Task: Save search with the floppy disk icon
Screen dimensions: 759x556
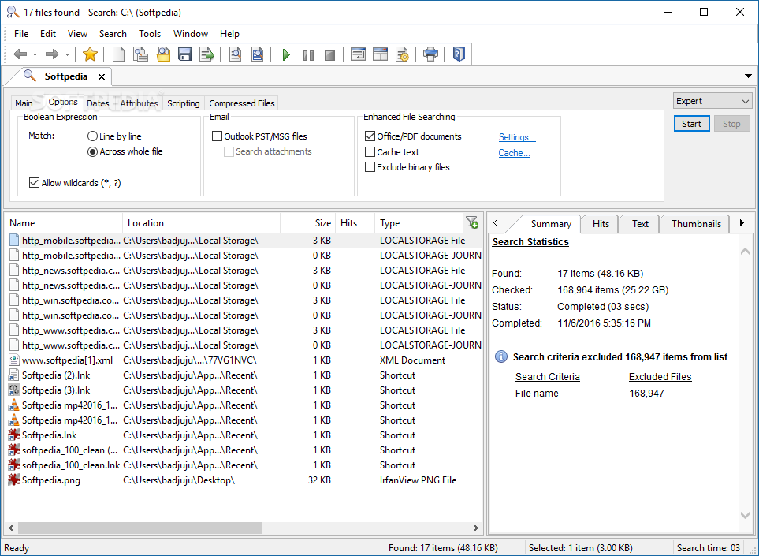Action: click(x=185, y=54)
